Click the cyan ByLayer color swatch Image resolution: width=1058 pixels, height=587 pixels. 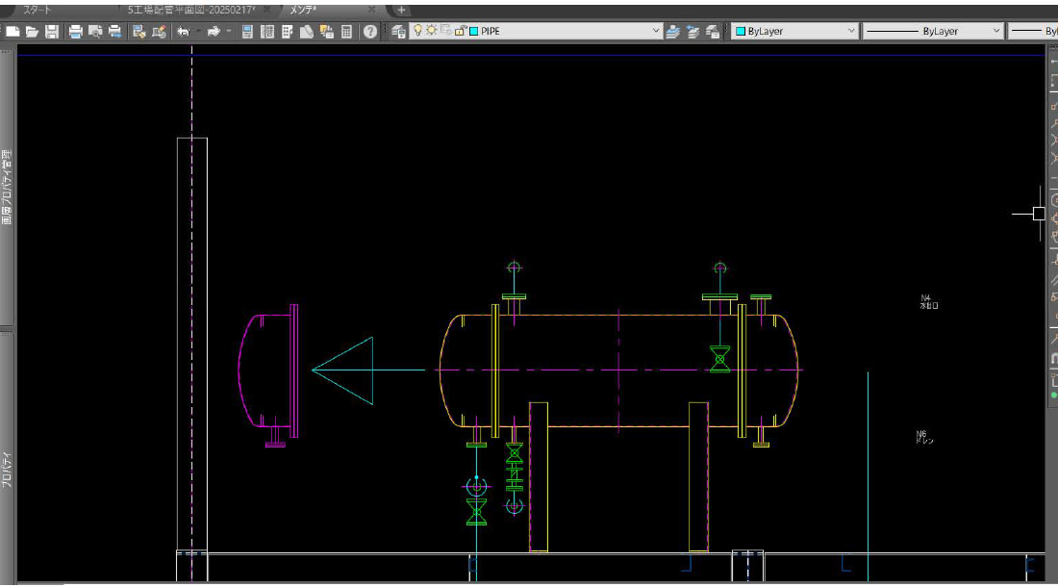pyautogui.click(x=741, y=31)
